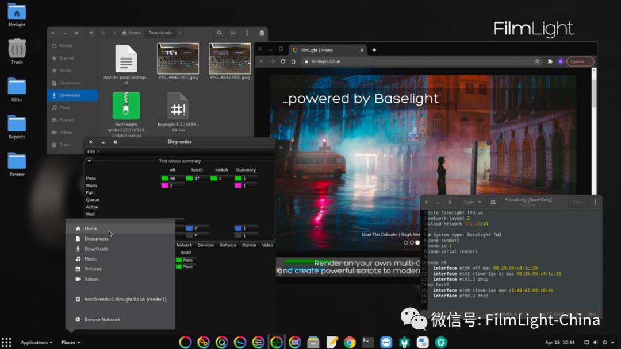Reload the FilmLight page in Chrome
The image size is (621, 349).
click(x=283, y=61)
